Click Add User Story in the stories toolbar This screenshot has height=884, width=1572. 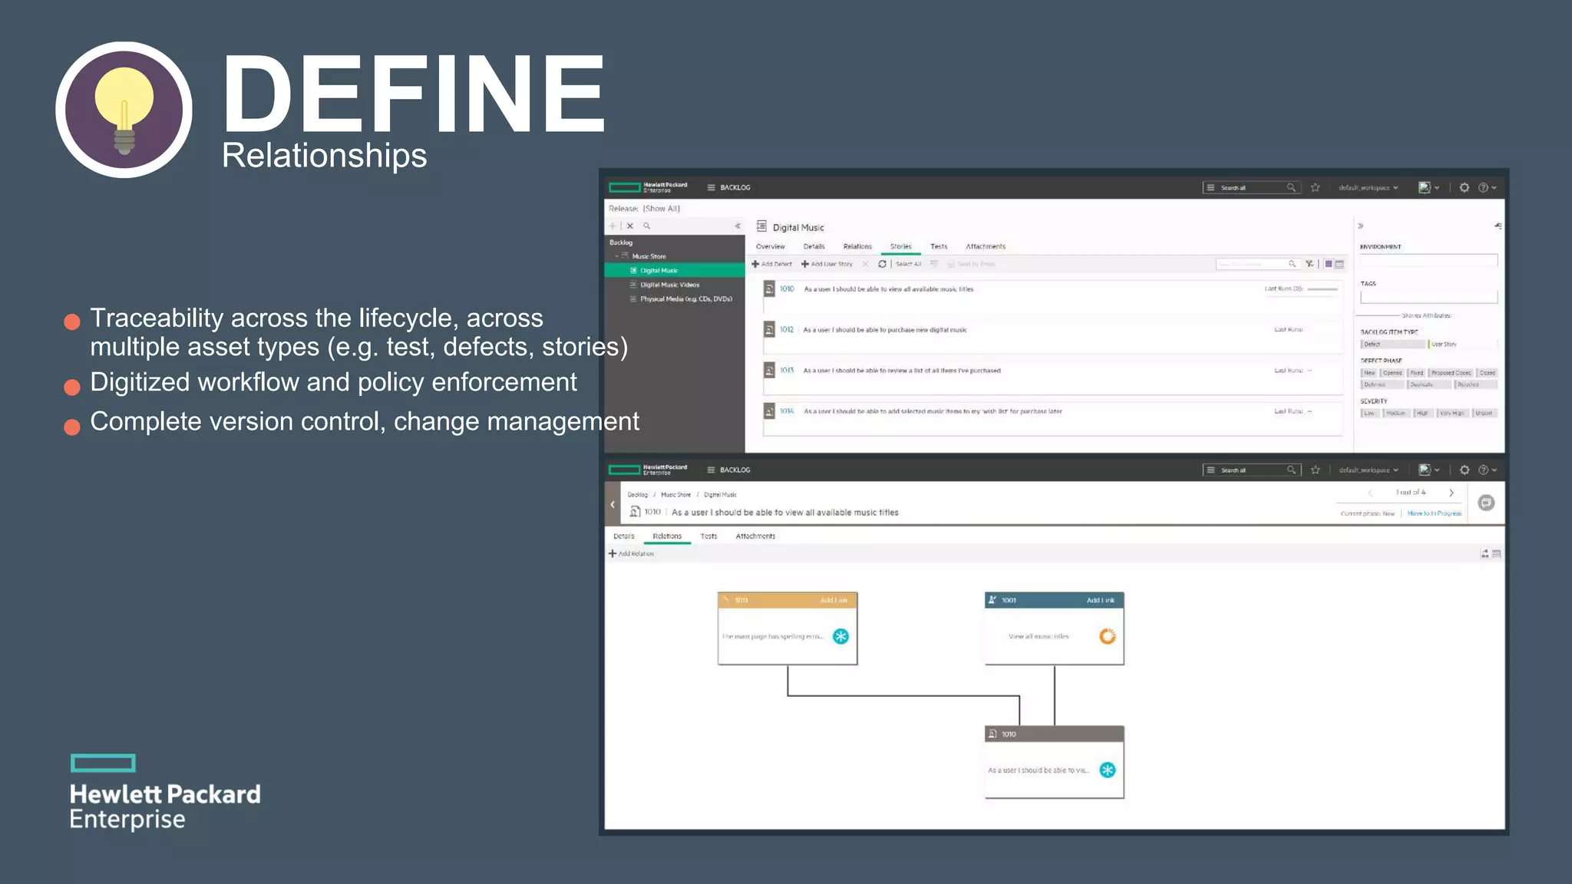click(827, 264)
